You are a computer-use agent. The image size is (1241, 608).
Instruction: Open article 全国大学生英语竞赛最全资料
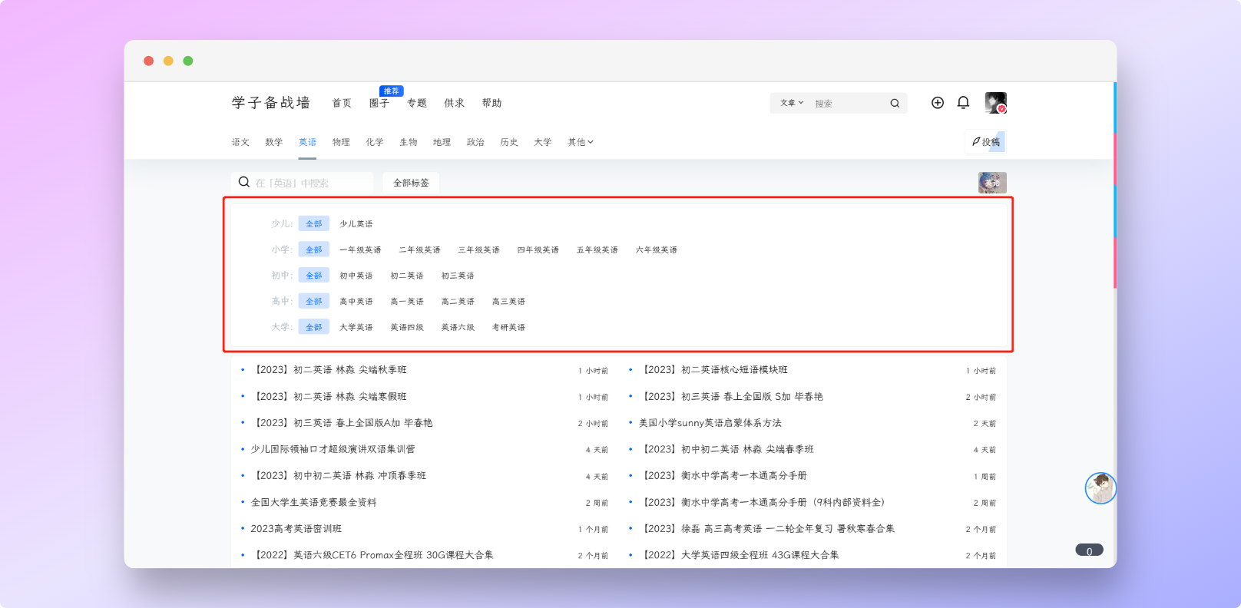point(313,502)
